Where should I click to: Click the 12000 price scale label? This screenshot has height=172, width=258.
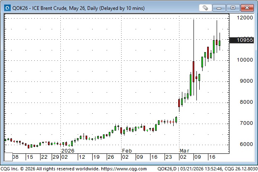click(244, 18)
